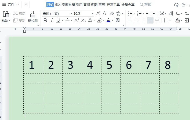This screenshot has height=120, width=190.
Task: Click the sort (A-Z arrow) icon
Action: click(x=171, y=13)
